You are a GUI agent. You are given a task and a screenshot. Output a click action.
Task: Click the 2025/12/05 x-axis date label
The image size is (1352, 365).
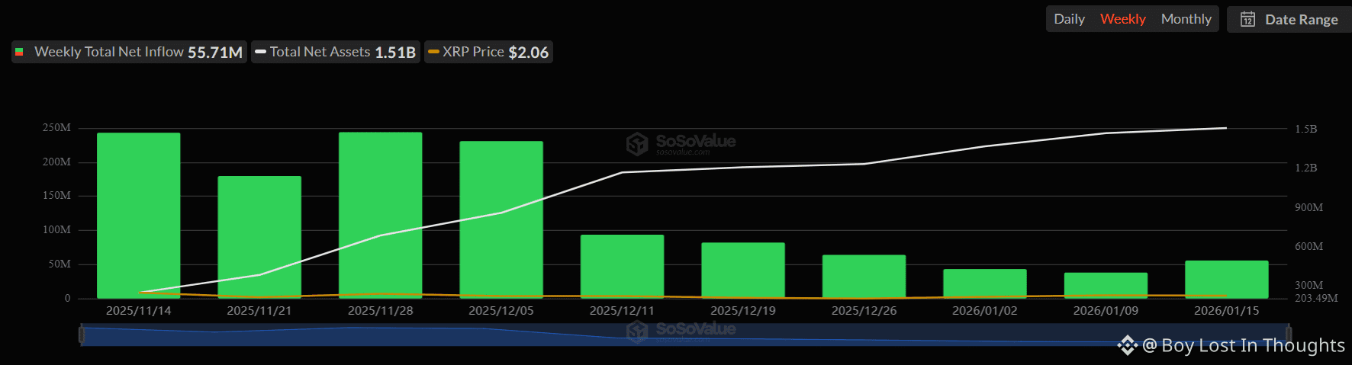click(x=501, y=311)
